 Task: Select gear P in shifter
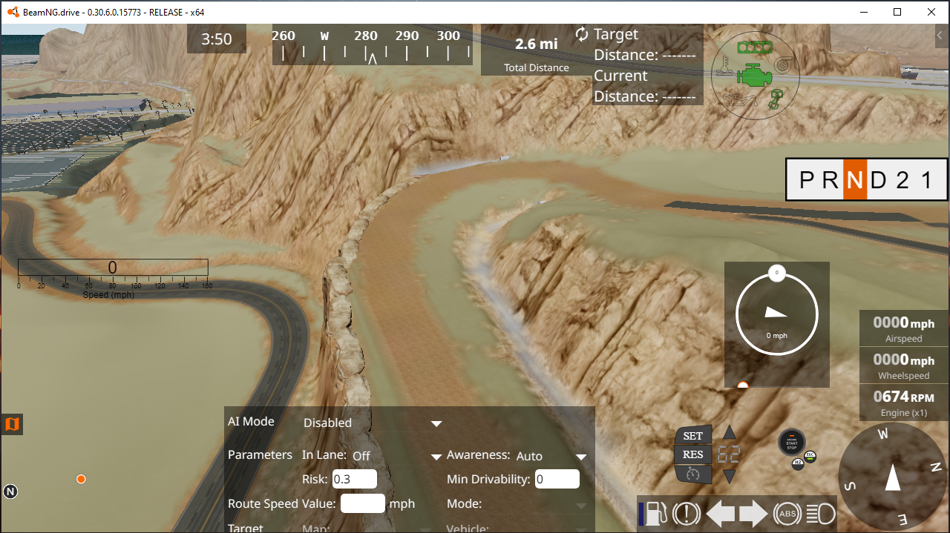(806, 179)
